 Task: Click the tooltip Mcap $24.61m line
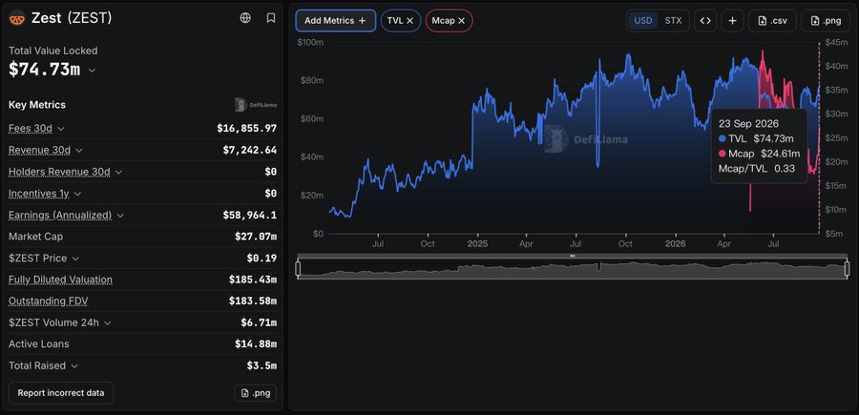pyautogui.click(x=760, y=154)
